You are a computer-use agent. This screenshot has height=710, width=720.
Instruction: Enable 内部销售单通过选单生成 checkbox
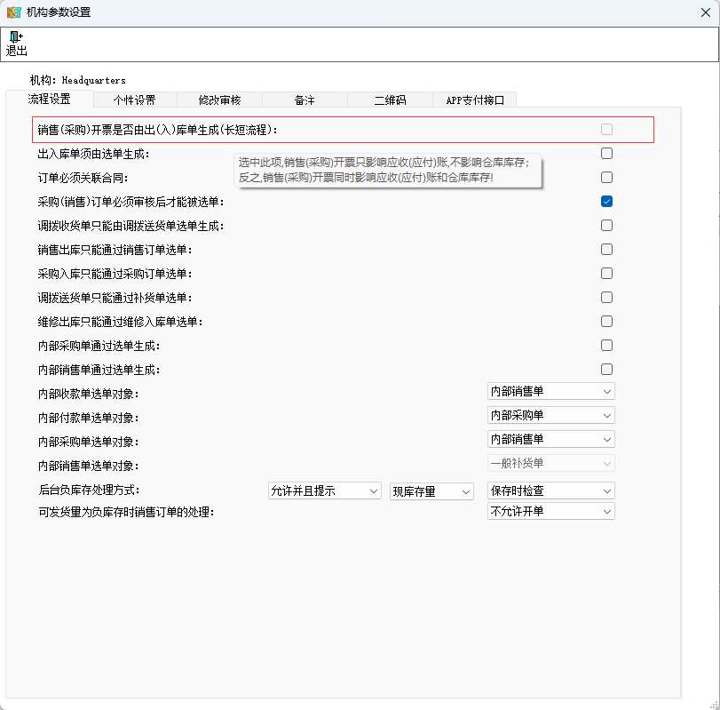pyautogui.click(x=606, y=369)
